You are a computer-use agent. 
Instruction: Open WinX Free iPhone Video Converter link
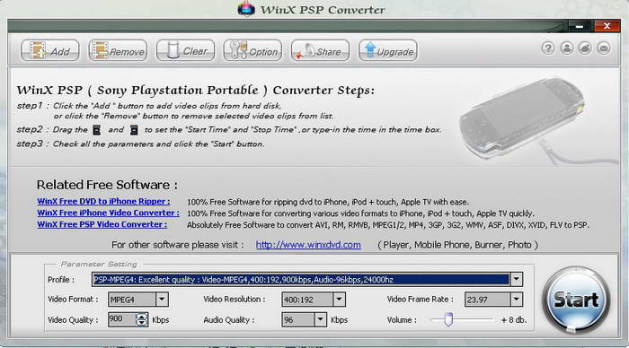pyautogui.click(x=109, y=213)
